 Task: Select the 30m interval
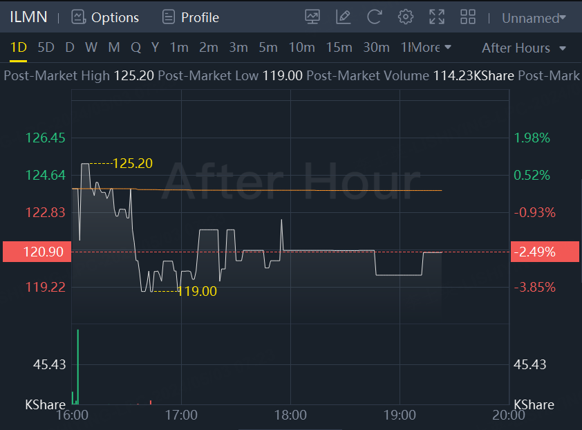pyautogui.click(x=377, y=48)
